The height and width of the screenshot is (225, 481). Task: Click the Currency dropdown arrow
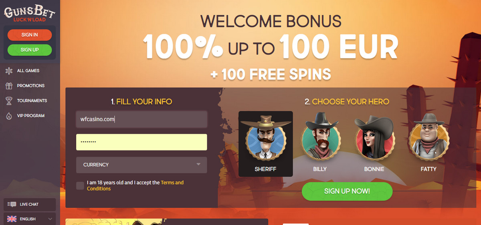point(198,165)
